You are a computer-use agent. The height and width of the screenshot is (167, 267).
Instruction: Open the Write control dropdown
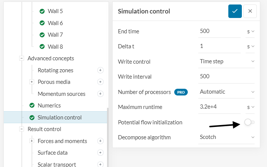(227, 61)
